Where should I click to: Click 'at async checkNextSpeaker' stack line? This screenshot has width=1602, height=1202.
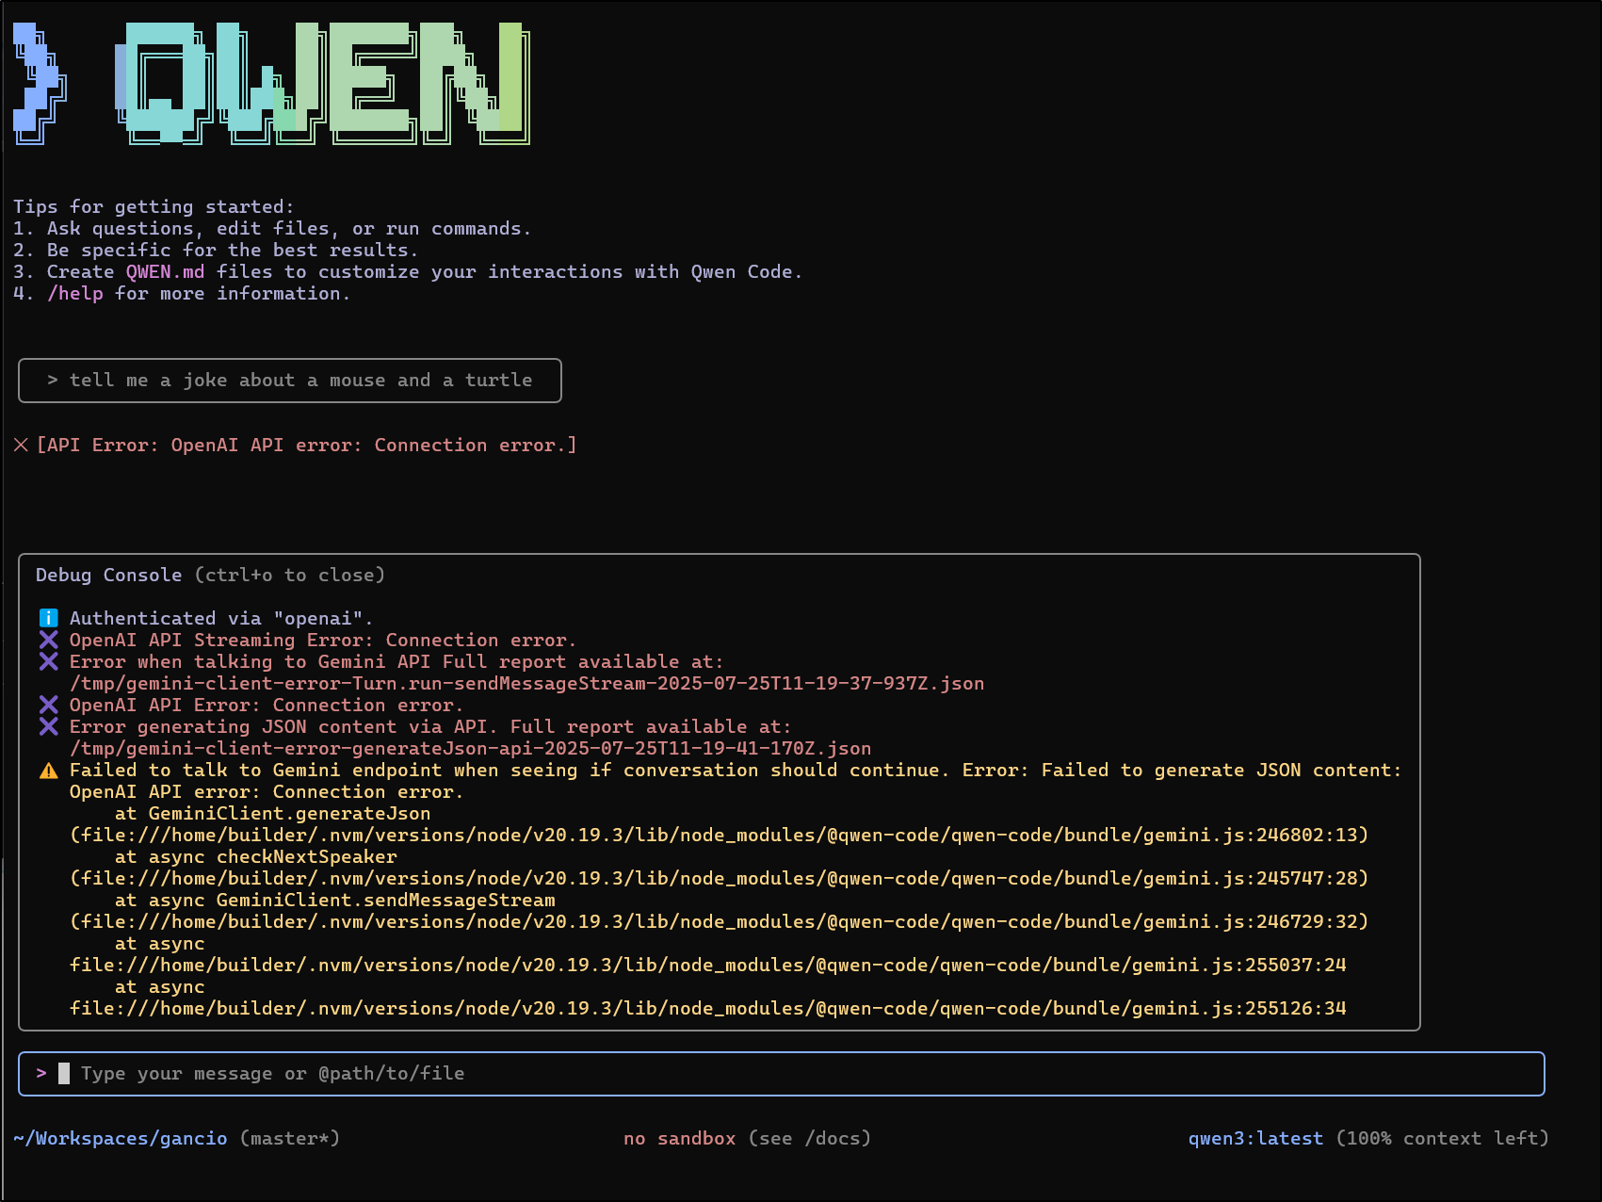[x=255, y=856]
